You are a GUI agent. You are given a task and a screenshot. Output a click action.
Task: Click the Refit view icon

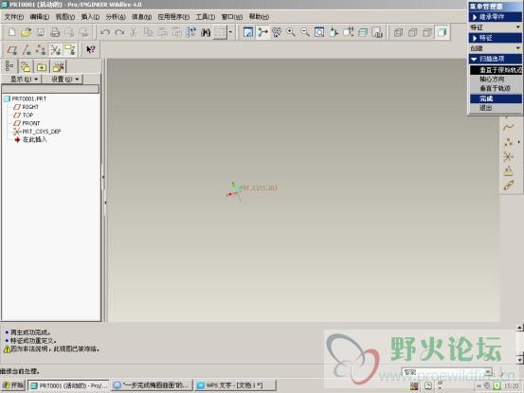pyautogui.click(x=319, y=32)
